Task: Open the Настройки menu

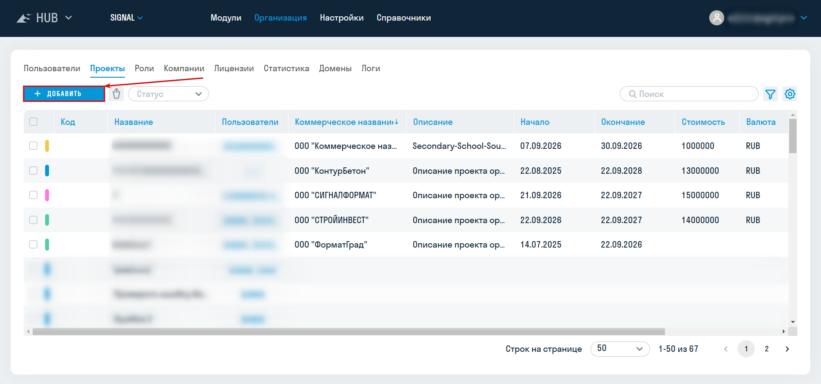Action: coord(342,18)
